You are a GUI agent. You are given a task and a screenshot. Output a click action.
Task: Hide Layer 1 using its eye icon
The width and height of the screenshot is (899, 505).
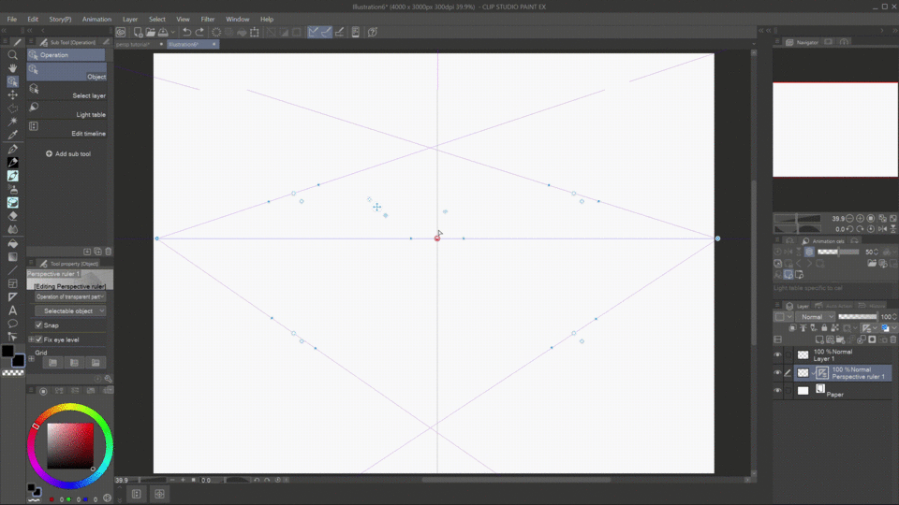coord(778,355)
